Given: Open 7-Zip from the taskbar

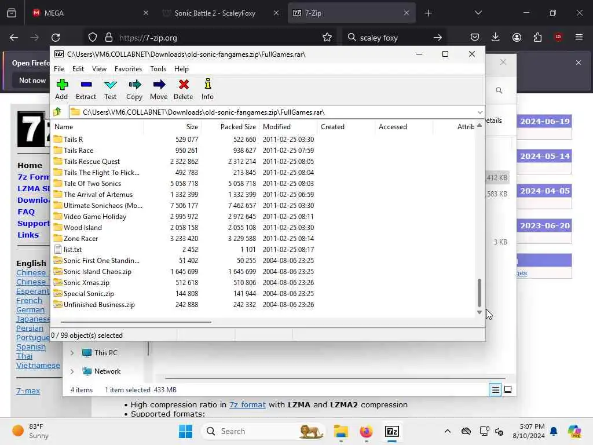Looking at the screenshot, I should pyautogui.click(x=392, y=431).
